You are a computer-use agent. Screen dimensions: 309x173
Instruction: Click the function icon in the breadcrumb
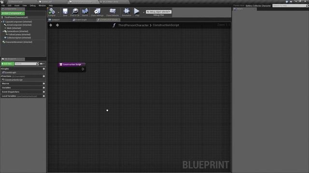point(114,25)
